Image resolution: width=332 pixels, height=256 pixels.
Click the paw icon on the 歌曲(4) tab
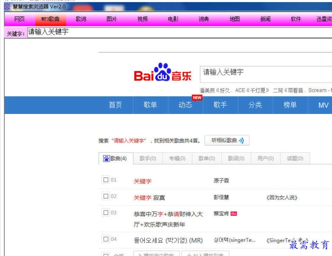click(106, 159)
